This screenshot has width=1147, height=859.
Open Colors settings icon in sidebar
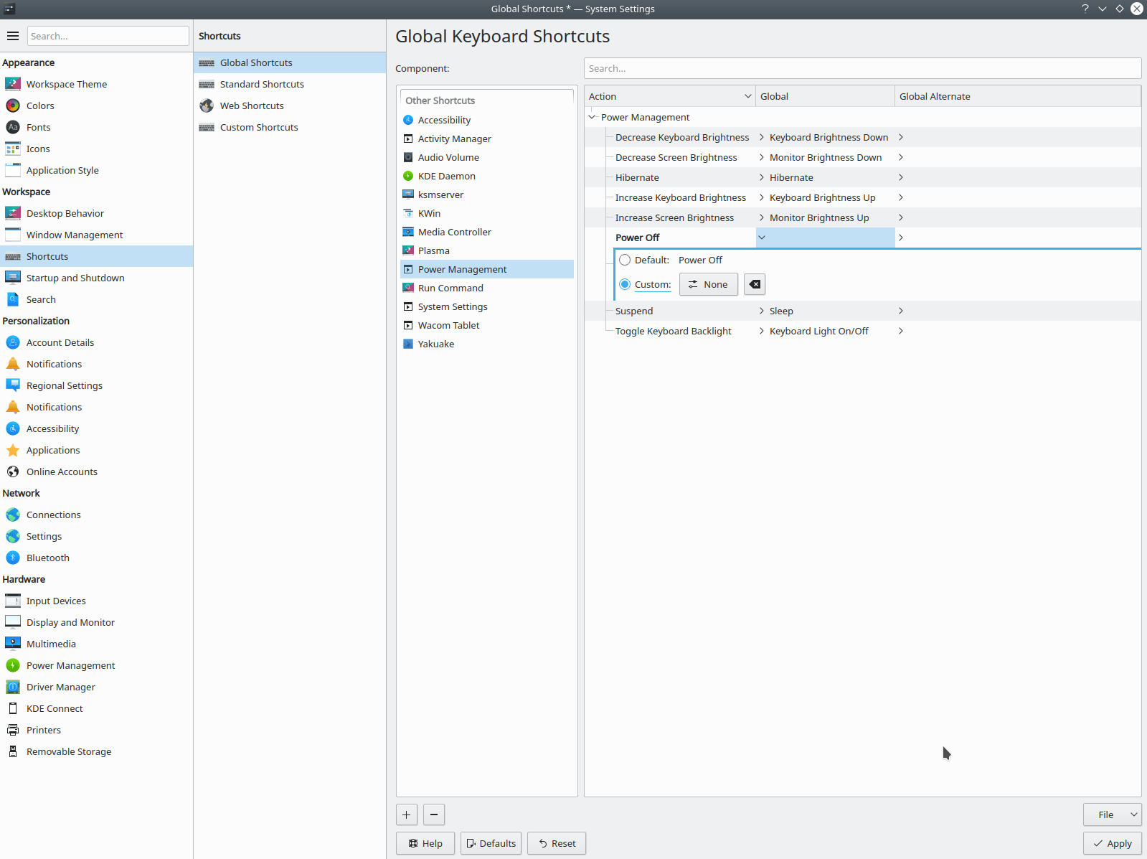(13, 105)
